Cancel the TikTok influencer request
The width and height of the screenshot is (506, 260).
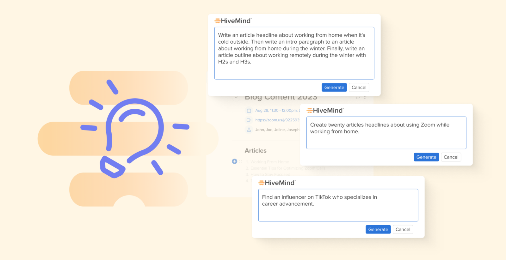[x=403, y=229]
